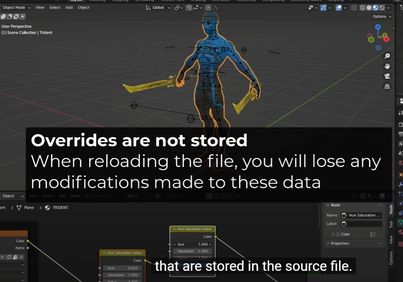
Task: Open viewport Options dropdown
Action: (x=381, y=17)
